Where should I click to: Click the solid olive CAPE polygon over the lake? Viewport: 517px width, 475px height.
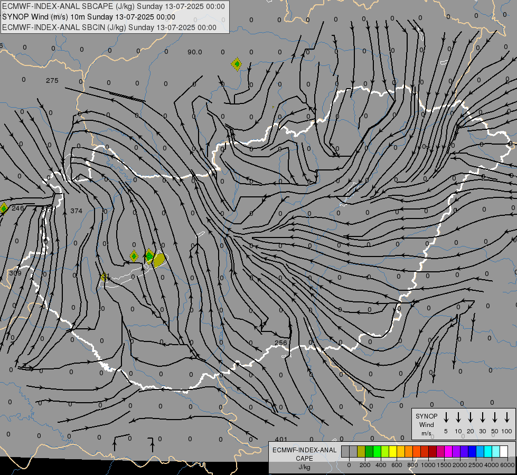[159, 260]
